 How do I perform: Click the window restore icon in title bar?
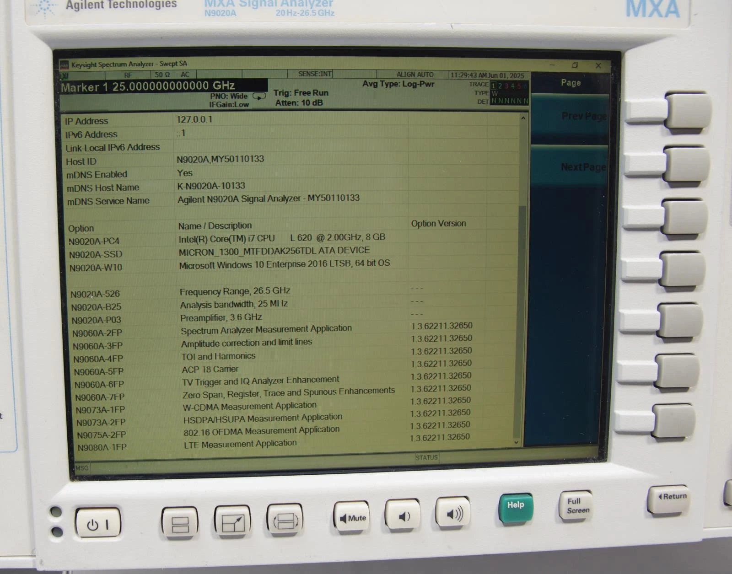point(575,65)
